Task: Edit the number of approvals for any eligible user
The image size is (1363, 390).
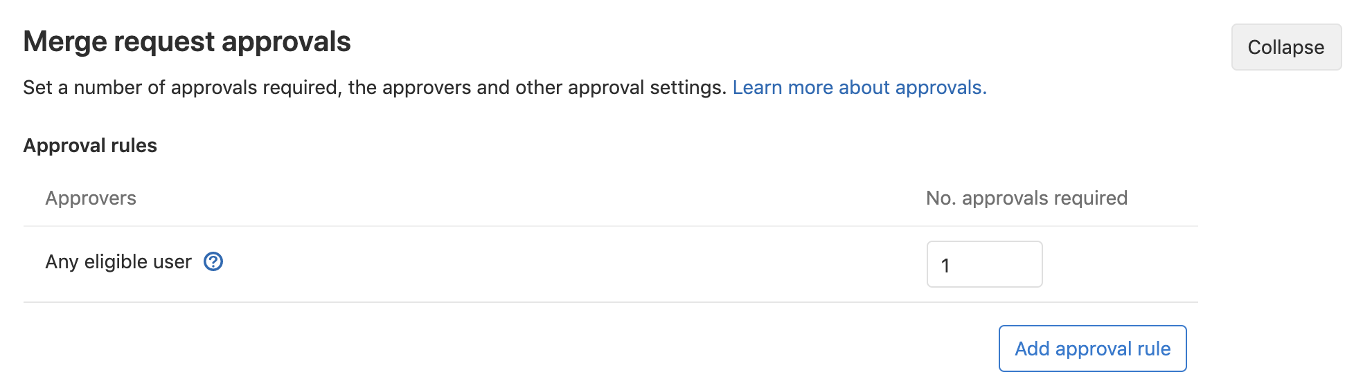Action: click(984, 264)
